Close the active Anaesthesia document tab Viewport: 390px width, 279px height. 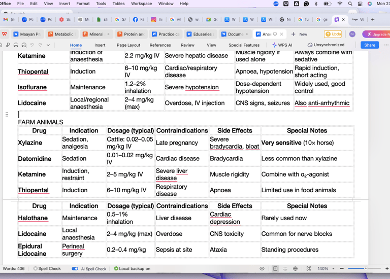pos(281,34)
